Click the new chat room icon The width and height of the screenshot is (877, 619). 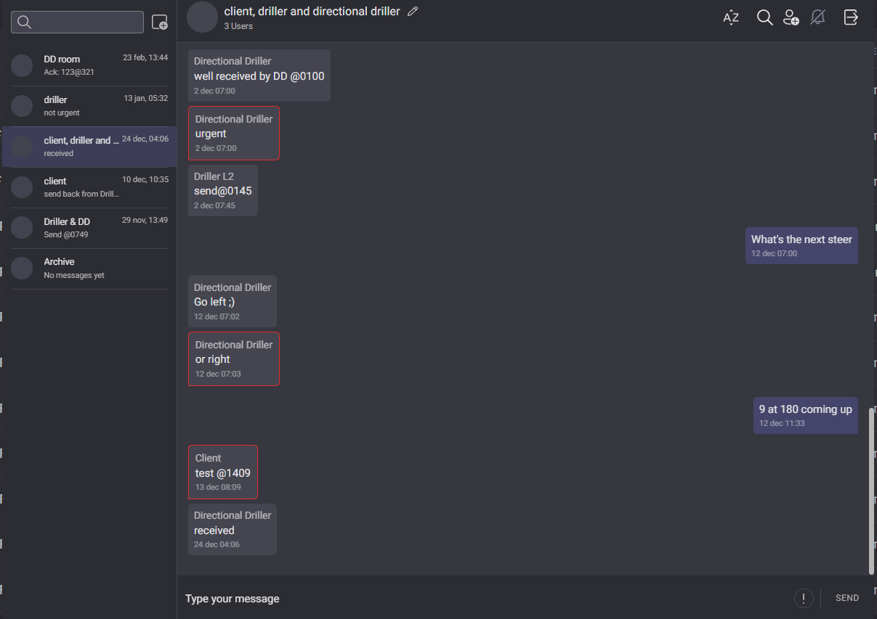point(159,22)
